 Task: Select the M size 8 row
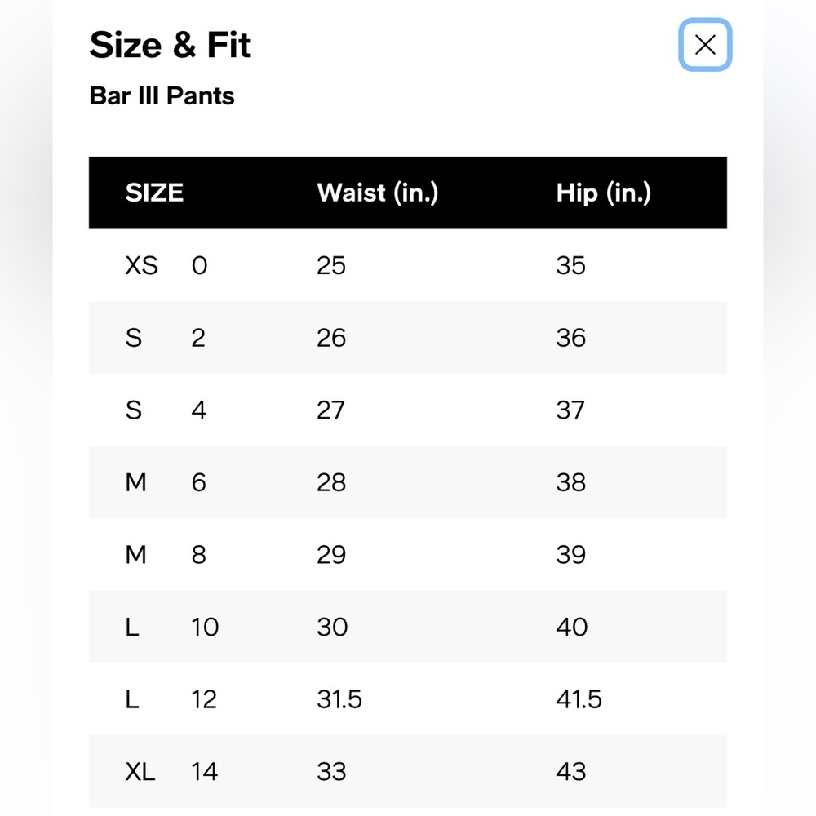(x=408, y=554)
